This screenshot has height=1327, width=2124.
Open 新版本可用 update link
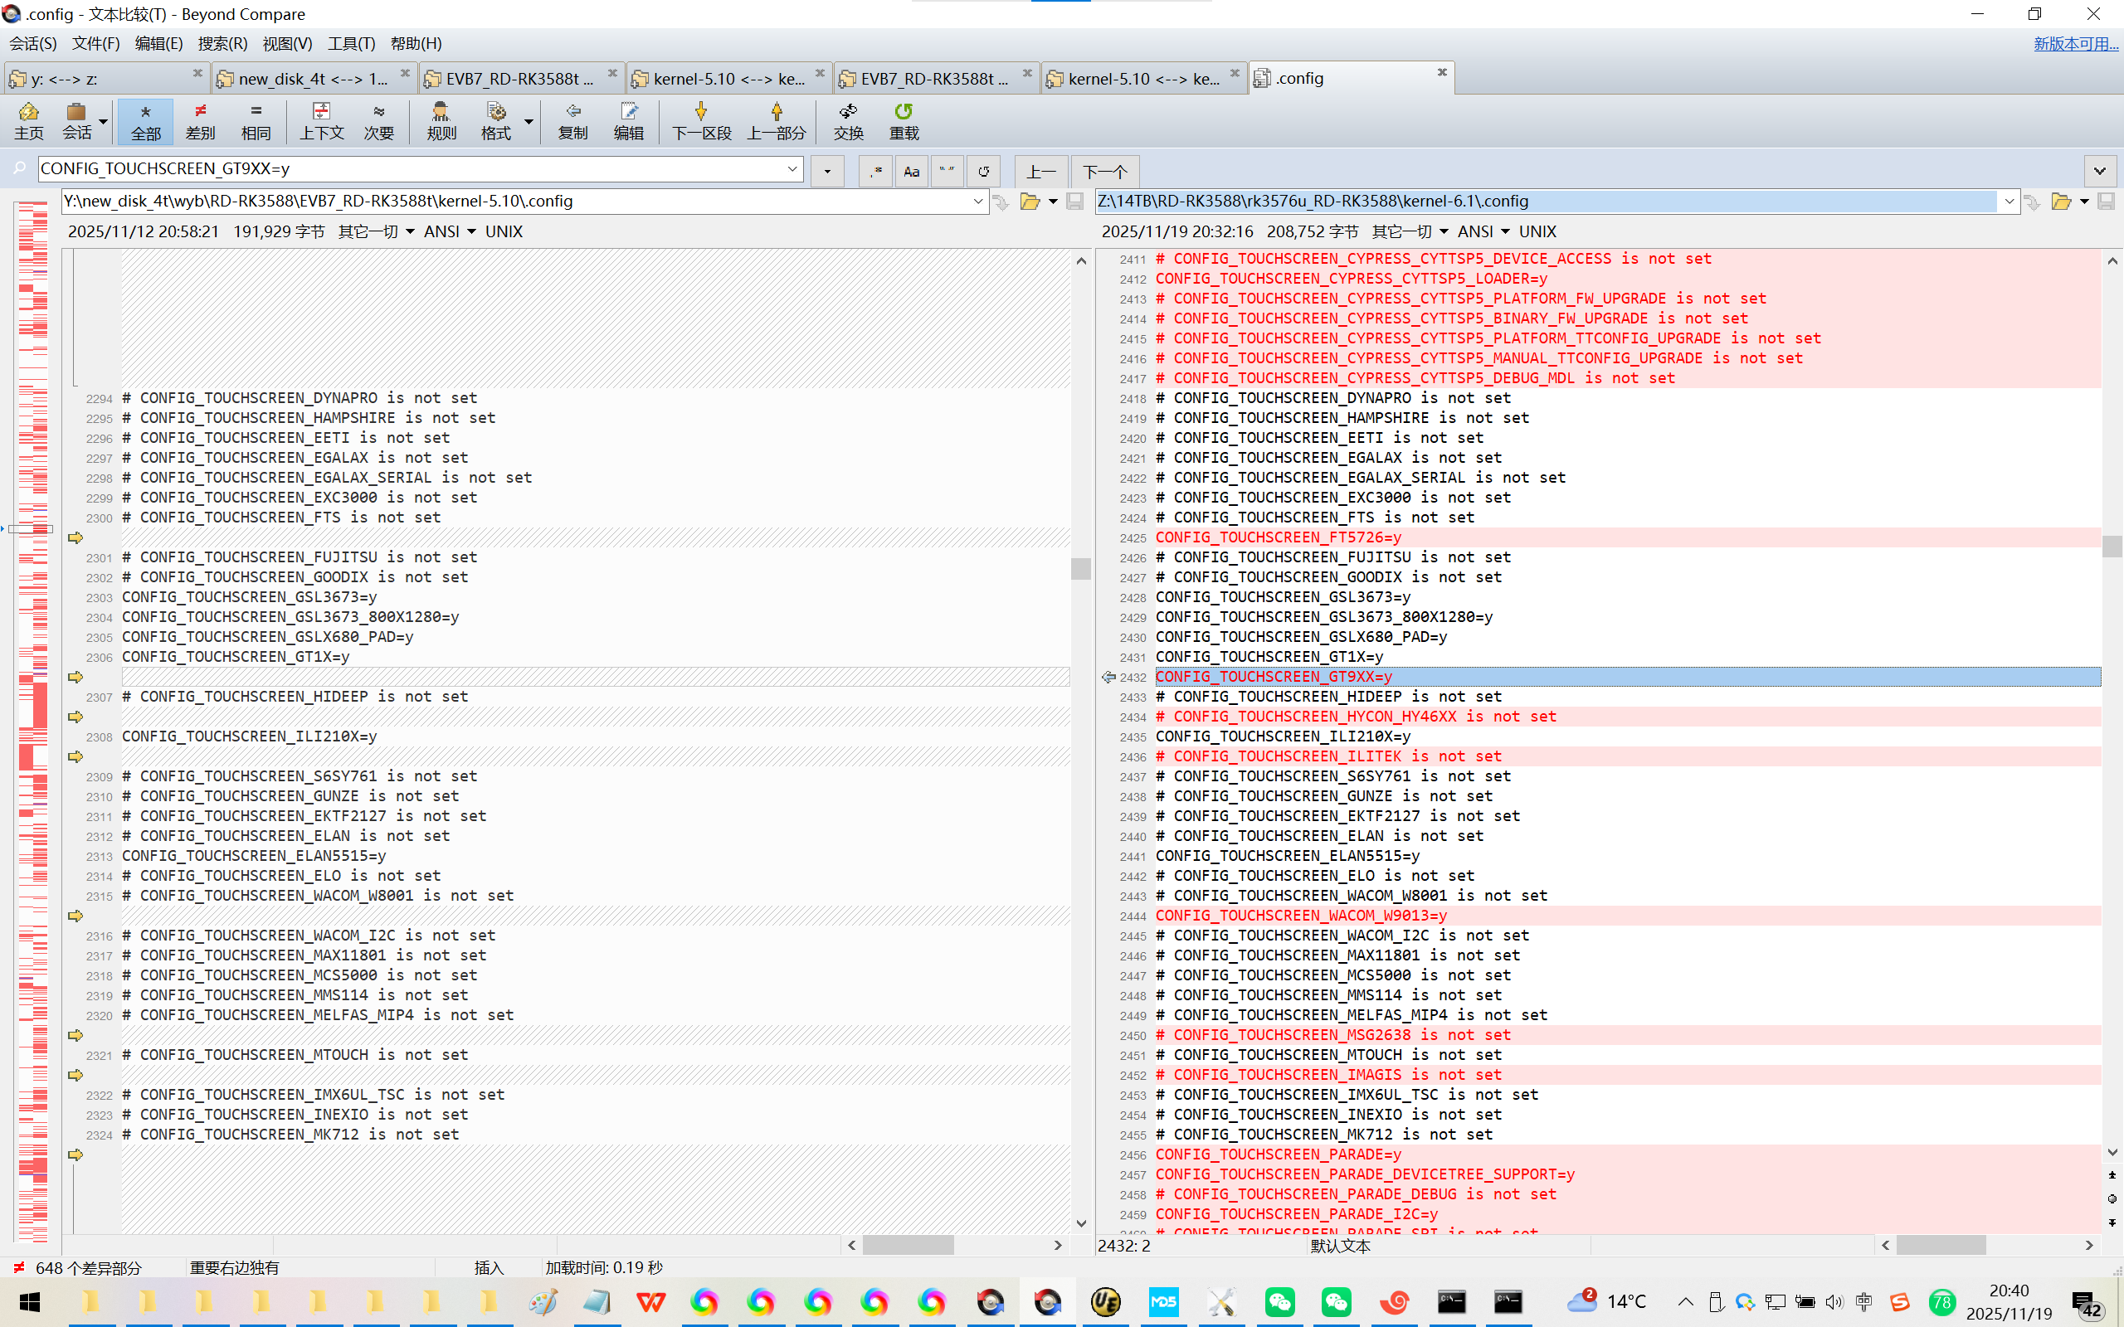(2075, 43)
